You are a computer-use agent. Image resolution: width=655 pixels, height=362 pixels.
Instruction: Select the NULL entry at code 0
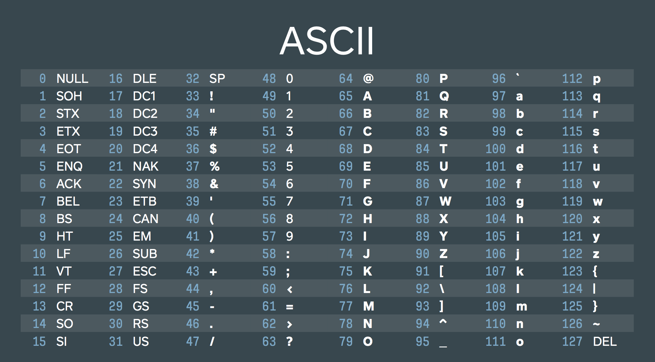(72, 78)
